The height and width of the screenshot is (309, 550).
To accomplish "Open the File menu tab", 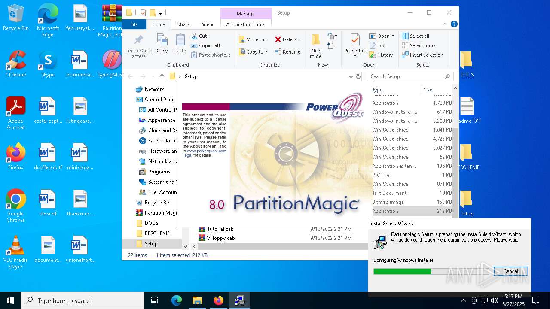I will (x=134, y=24).
